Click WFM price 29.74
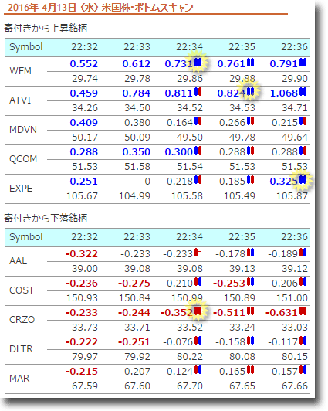328x411 pixels. coord(85,79)
